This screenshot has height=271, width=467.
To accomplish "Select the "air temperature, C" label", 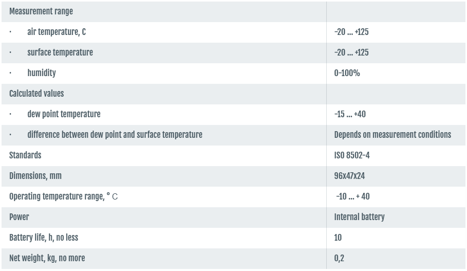I will [57, 32].
